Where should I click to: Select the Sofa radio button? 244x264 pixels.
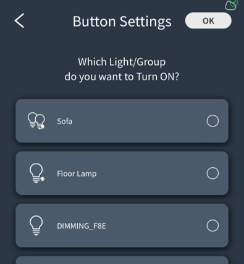(x=212, y=121)
